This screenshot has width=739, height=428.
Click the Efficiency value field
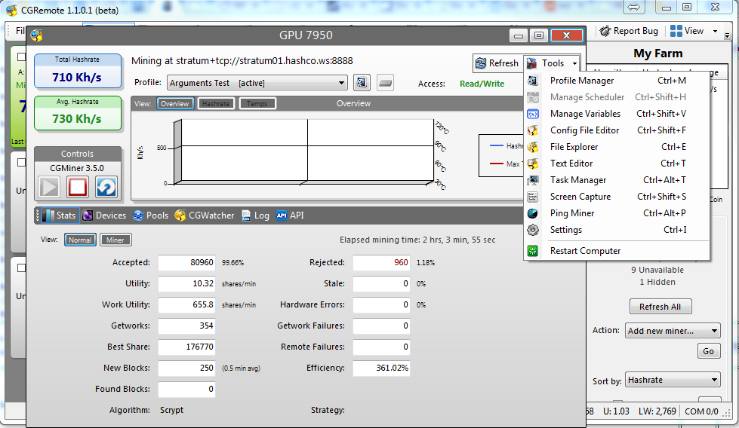point(381,368)
